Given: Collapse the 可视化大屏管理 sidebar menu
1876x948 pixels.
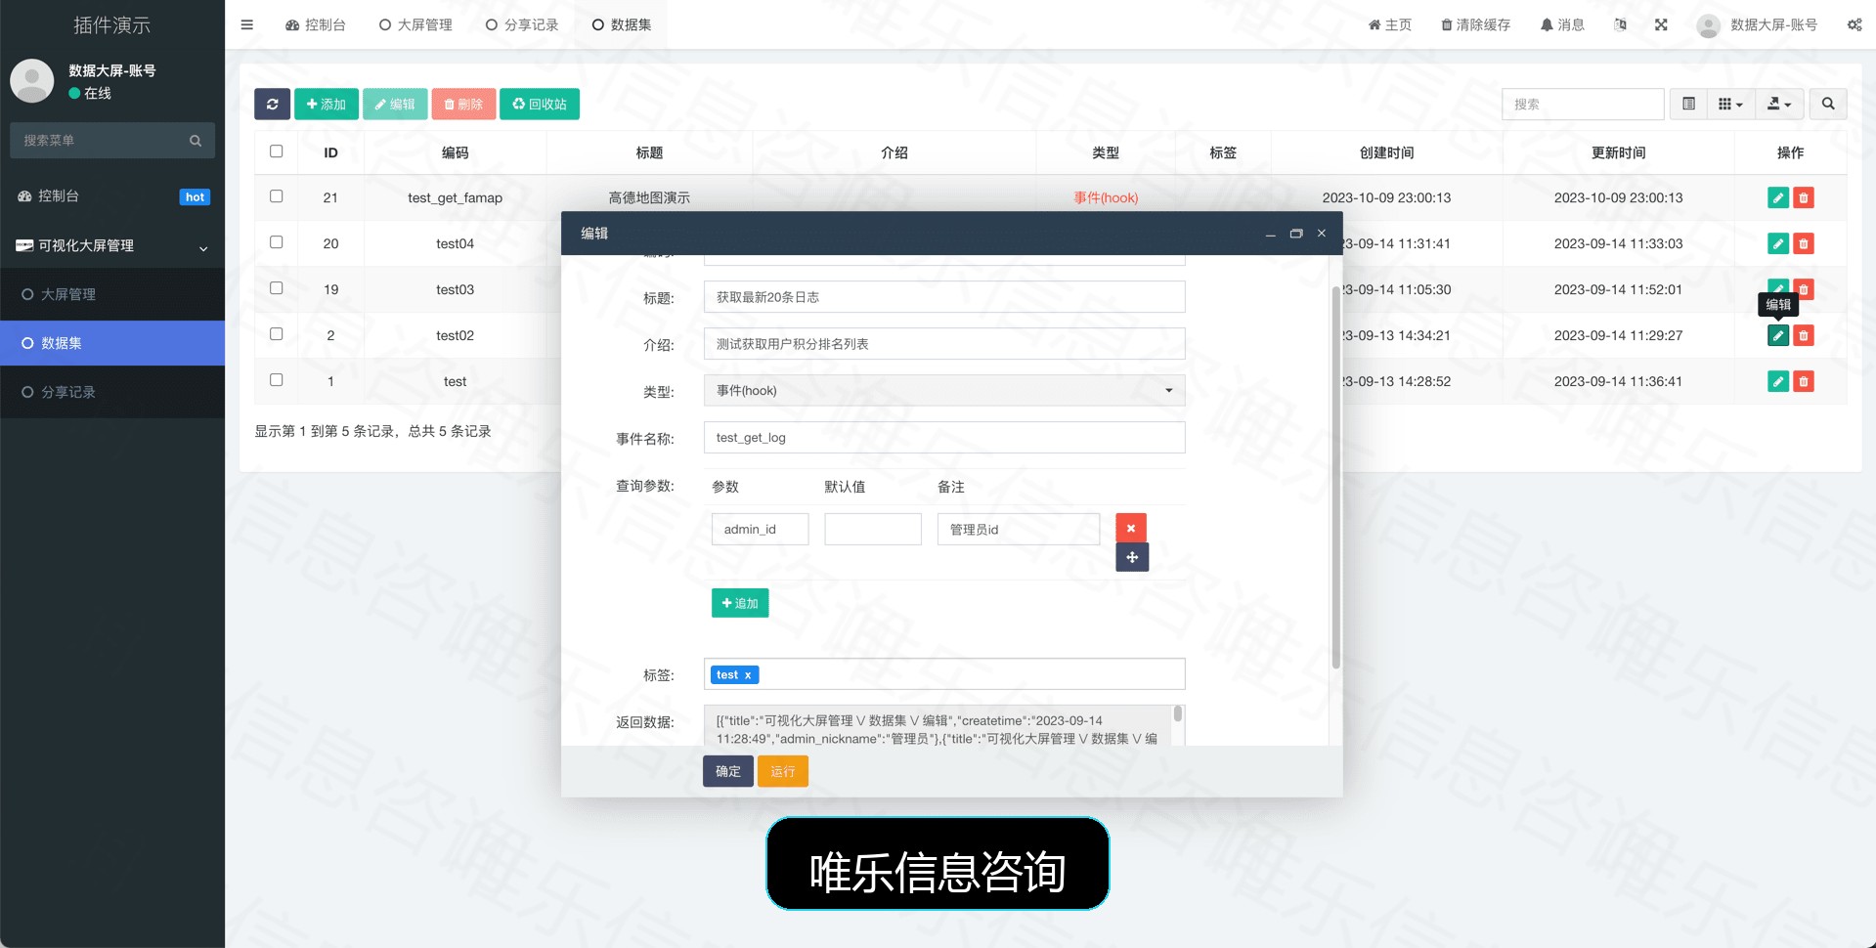Looking at the screenshot, I should click(x=112, y=245).
